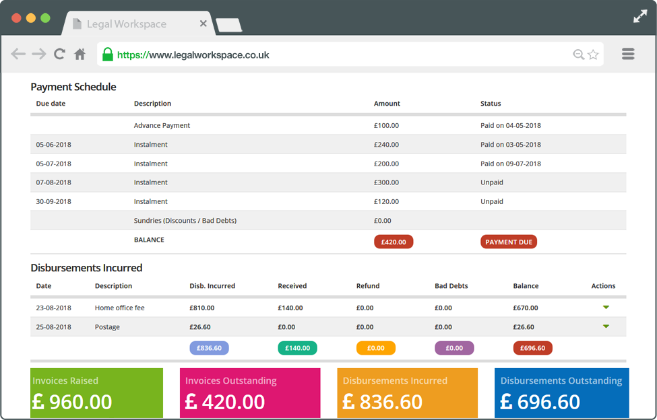Bookmark the page with the star icon

593,55
